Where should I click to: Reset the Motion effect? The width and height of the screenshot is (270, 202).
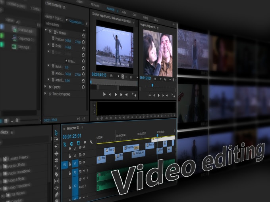[83, 35]
